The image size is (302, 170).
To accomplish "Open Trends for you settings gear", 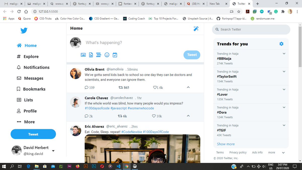I will point(281,44).
